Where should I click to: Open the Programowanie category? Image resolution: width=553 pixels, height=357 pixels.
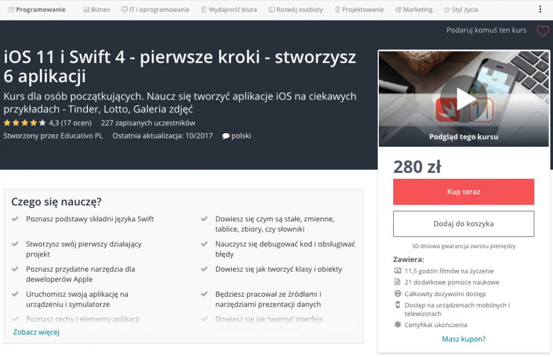36,9
